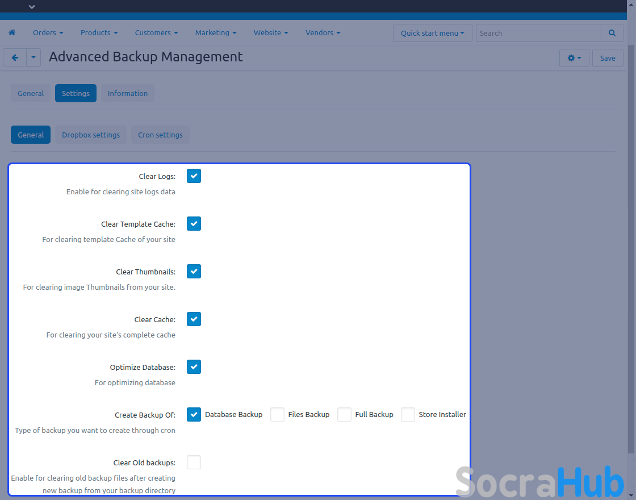This screenshot has width=636, height=500.
Task: Click the home icon in navigation bar
Action: pos(12,33)
